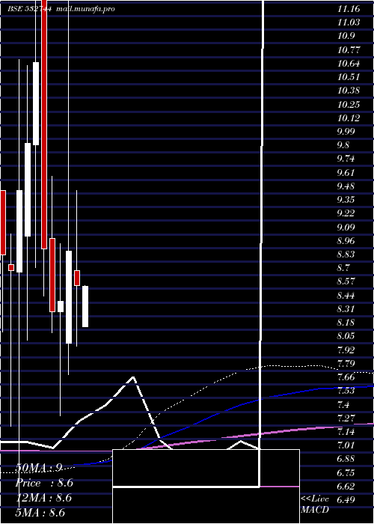The image size is (374, 524).
Task: Click the small red candle body near 8.7
Action: point(11,268)
